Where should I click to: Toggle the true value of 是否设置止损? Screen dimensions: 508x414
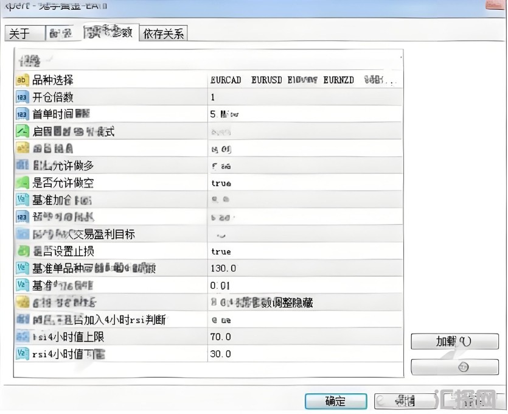(305, 251)
